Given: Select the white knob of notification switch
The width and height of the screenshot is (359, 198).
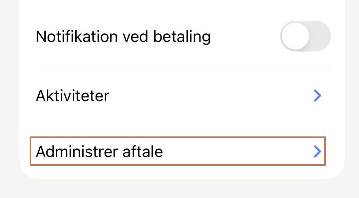Looking at the screenshot, I should point(295,36).
